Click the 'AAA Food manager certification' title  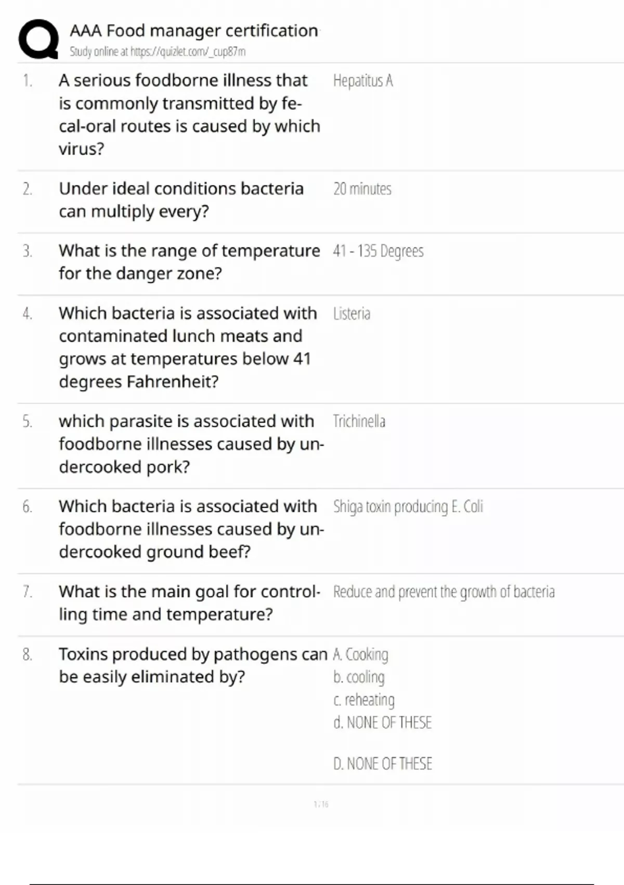[x=193, y=31]
